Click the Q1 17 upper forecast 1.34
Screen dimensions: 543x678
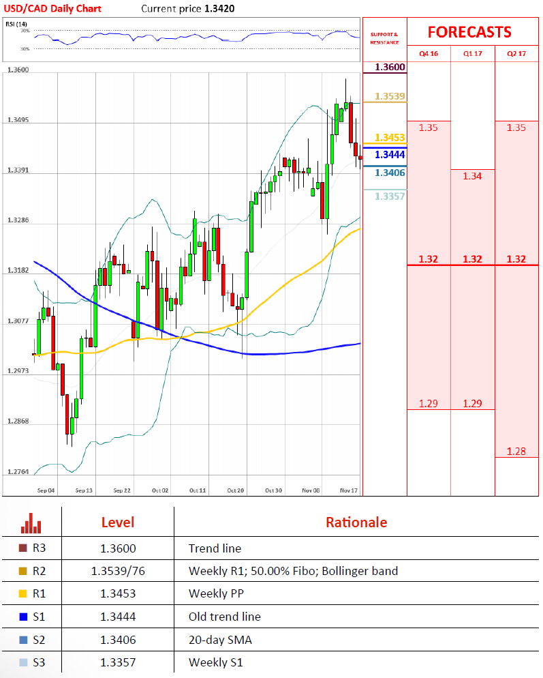[x=472, y=176]
